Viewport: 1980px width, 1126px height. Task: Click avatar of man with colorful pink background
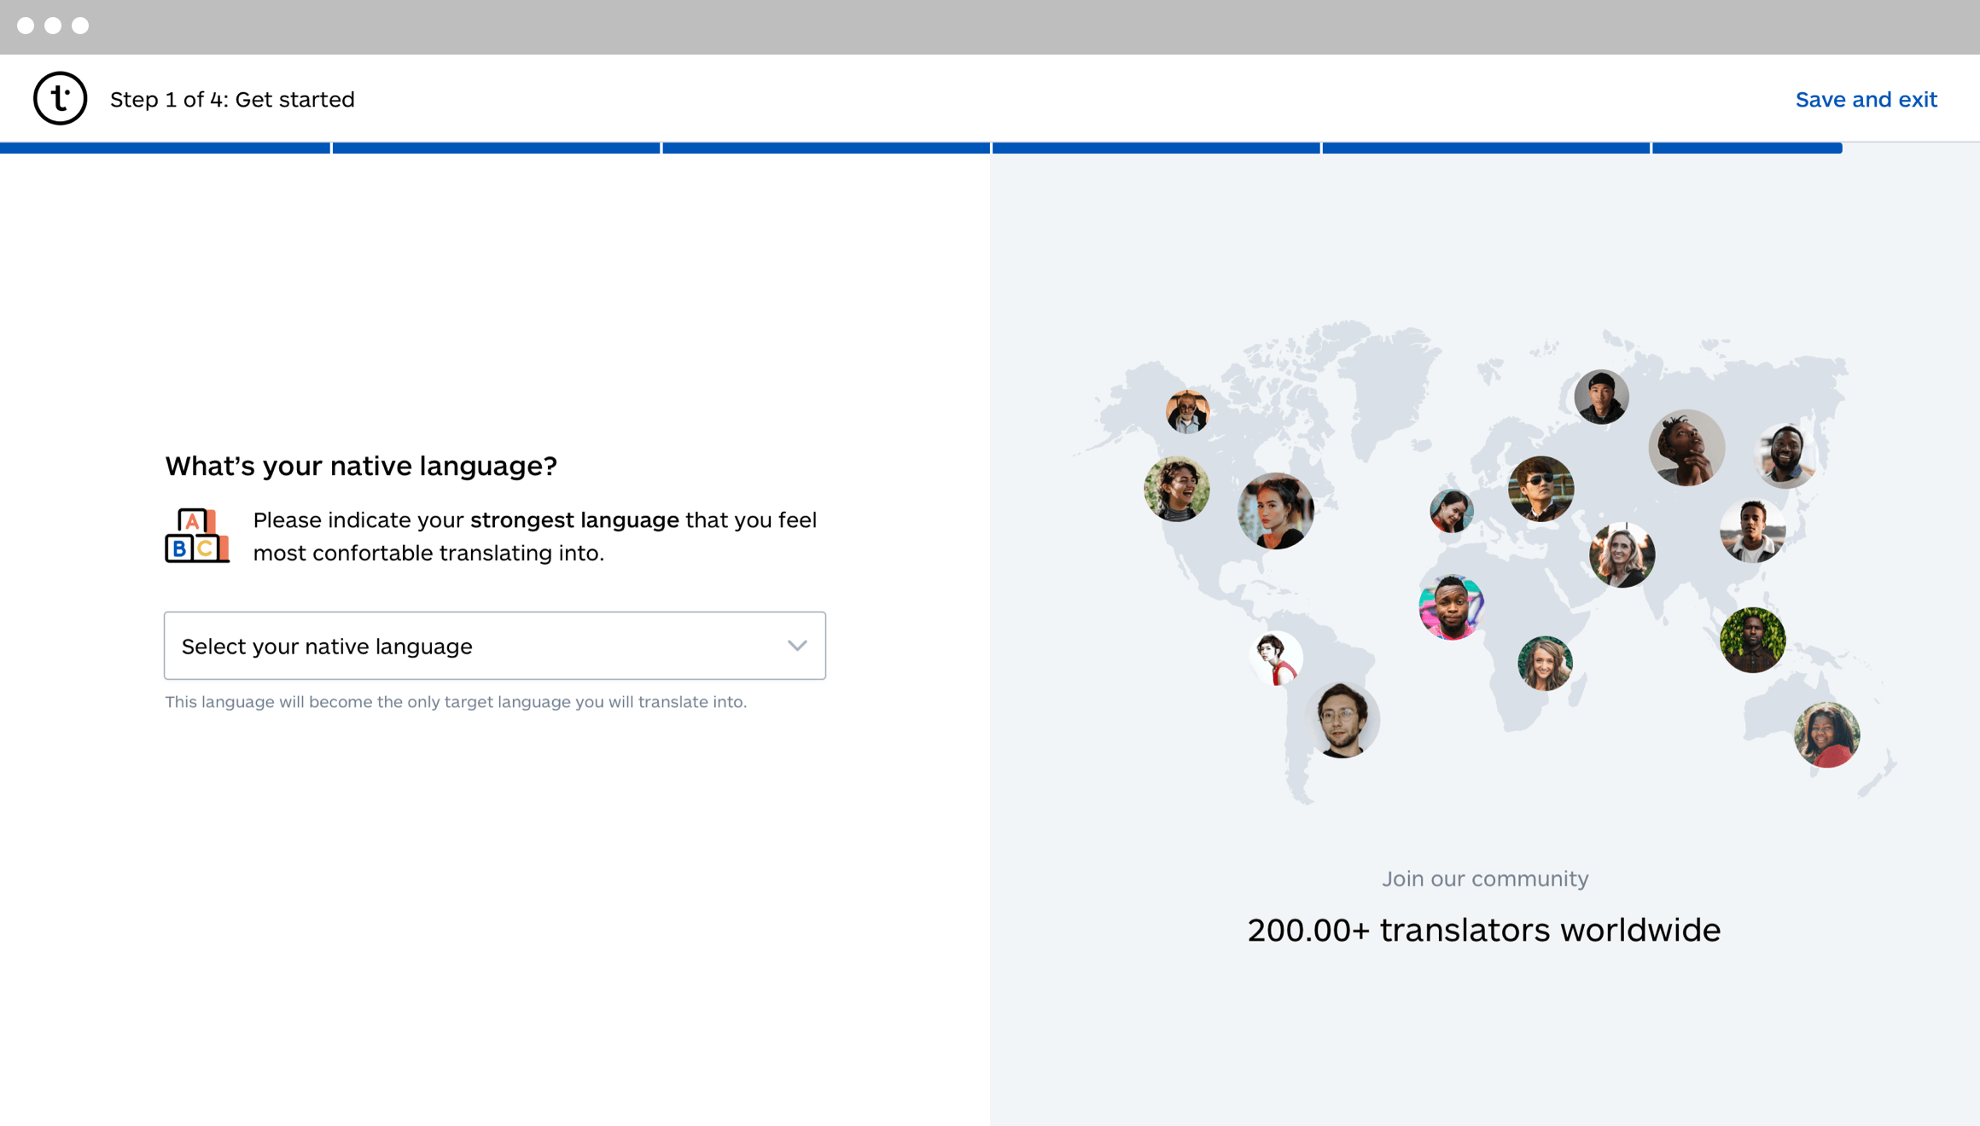click(x=1451, y=607)
